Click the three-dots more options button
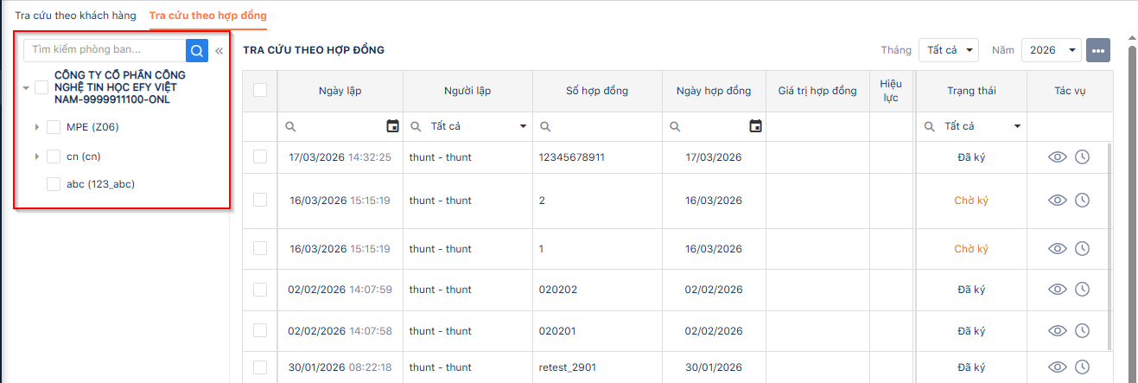This screenshot has height=383, width=1138. pos(1098,50)
